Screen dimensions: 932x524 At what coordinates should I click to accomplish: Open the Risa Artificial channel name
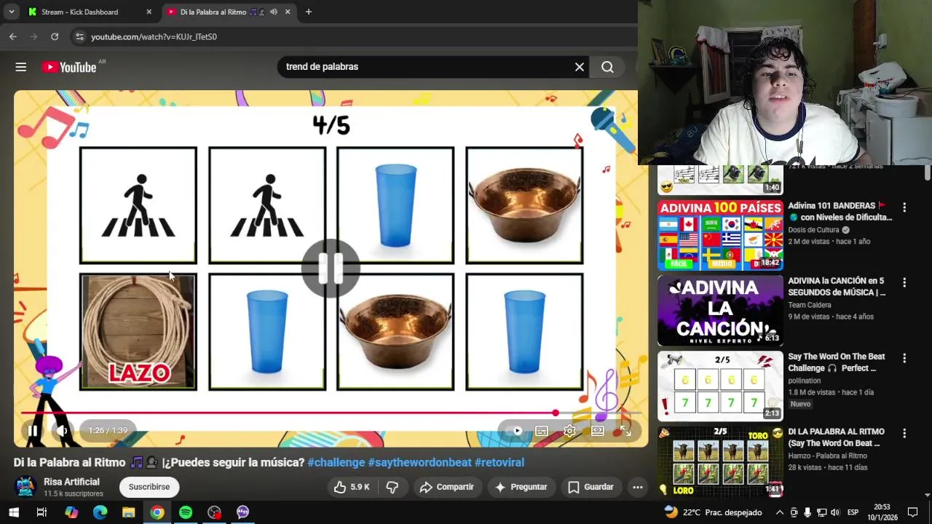71,482
